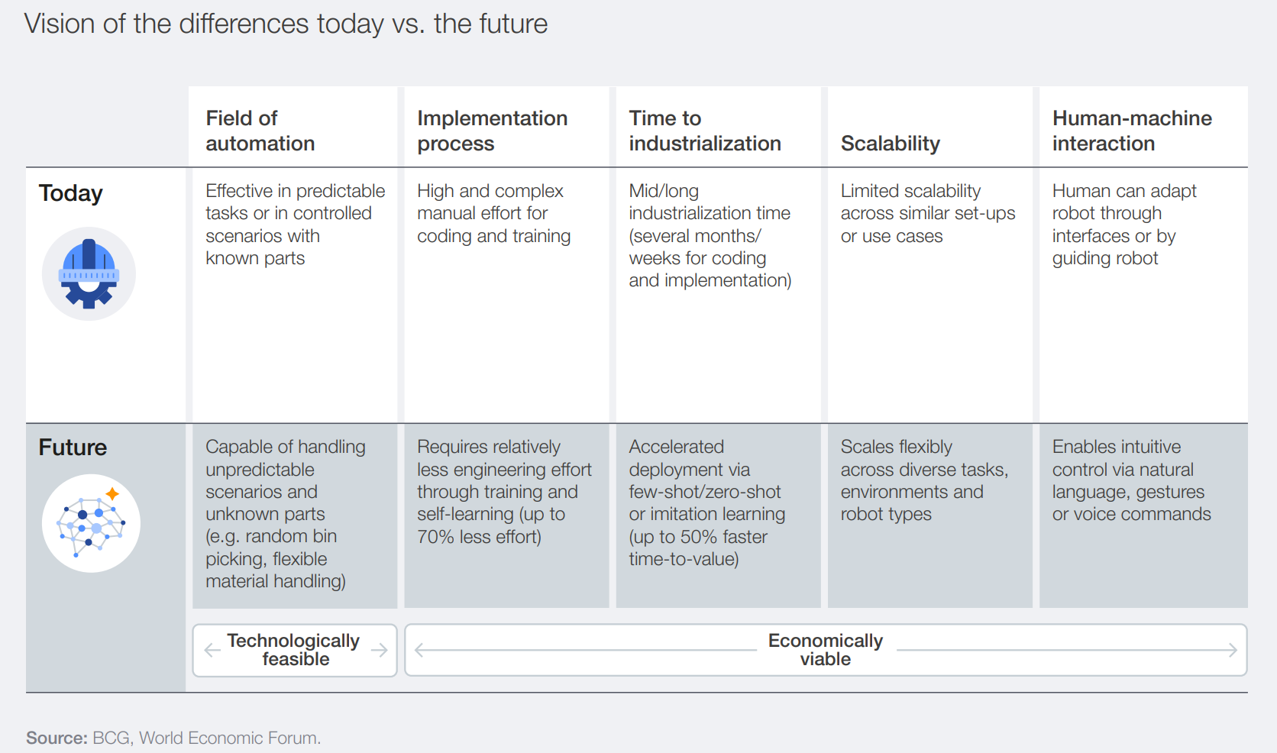Select the 'Limited scalability' cell text

pos(910,191)
